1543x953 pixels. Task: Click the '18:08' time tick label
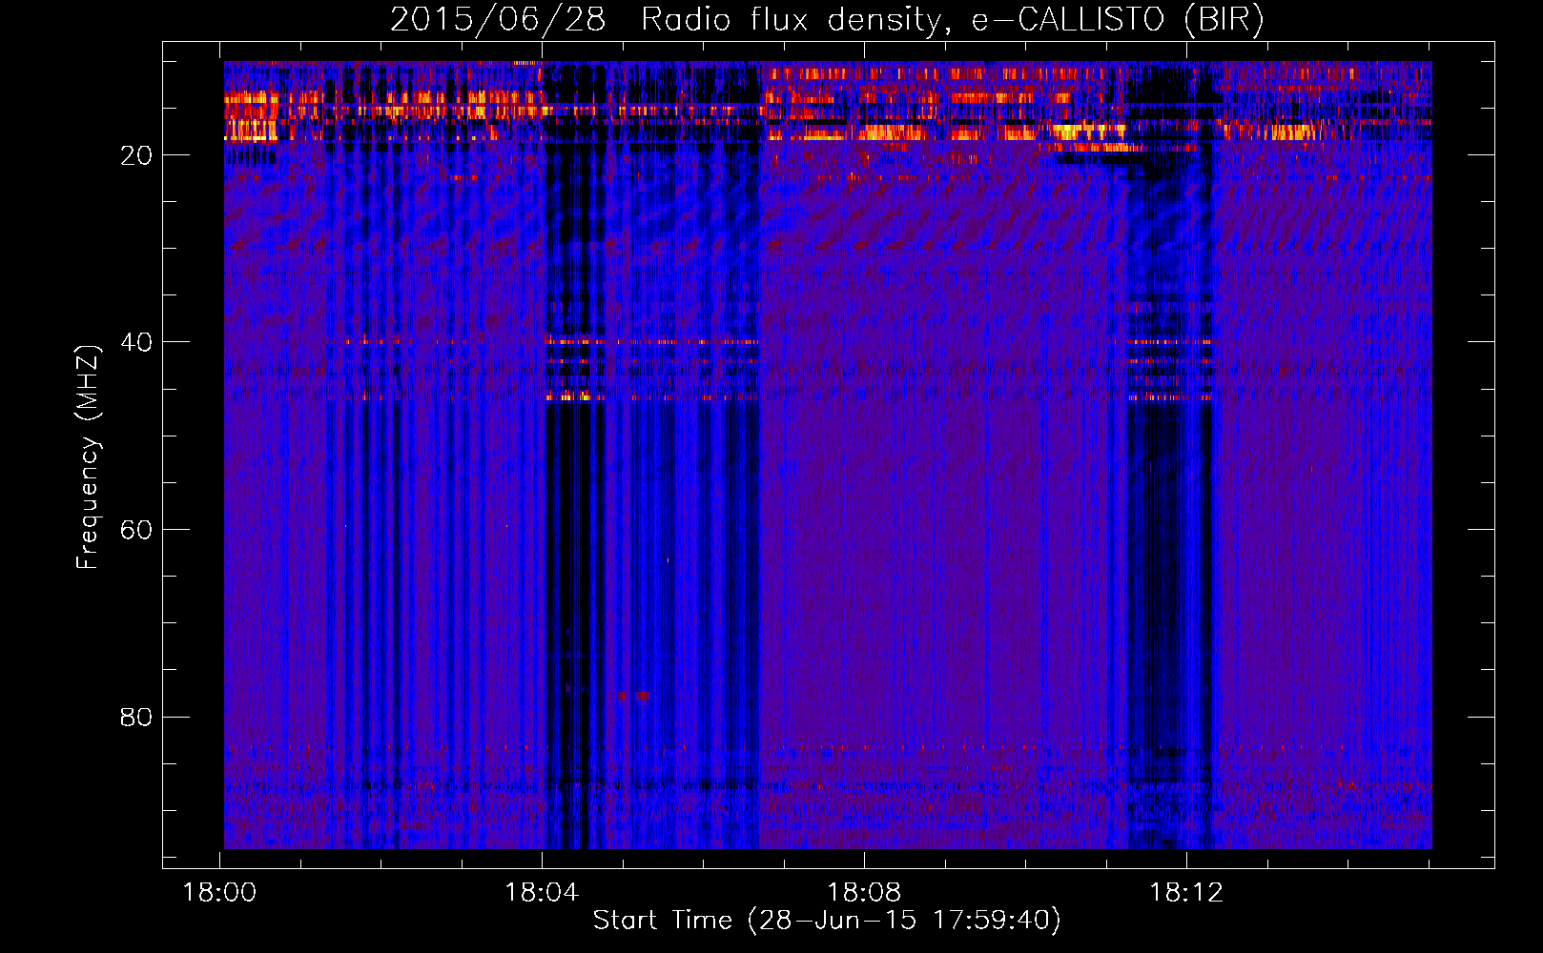coord(864,893)
